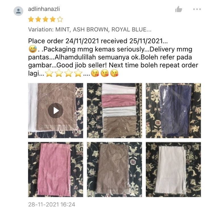Click the review text paragraph
The height and width of the screenshot is (213, 213).
pyautogui.click(x=113, y=57)
